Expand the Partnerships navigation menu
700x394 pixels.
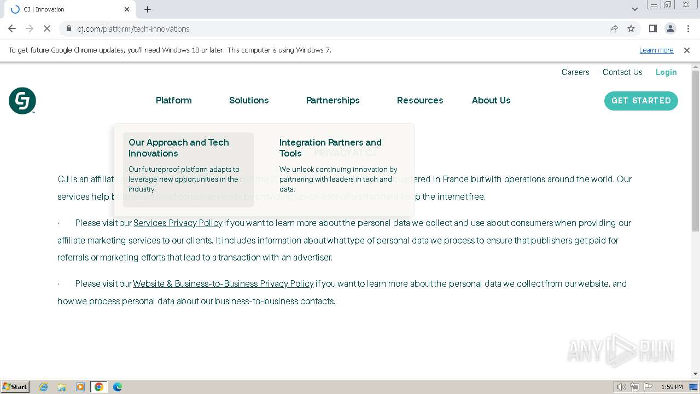point(333,101)
